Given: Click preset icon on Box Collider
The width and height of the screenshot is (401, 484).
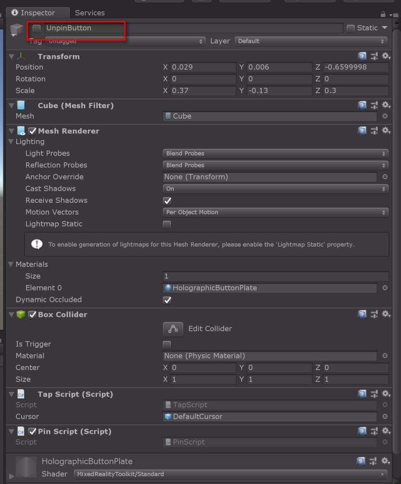Looking at the screenshot, I should point(374,314).
